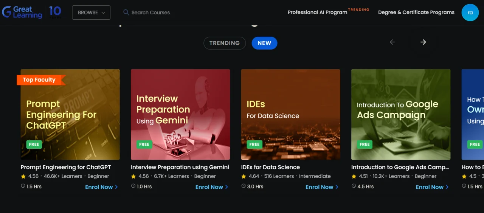
Task: Open 'Prompt Engineering for ChatGPT' course title
Action: click(x=66, y=167)
